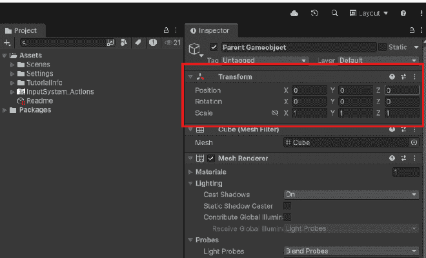Click the Position X field
This screenshot has height=258, width=426.
coord(309,91)
